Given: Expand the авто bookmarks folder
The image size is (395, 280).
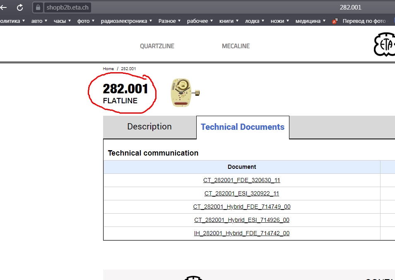Looking at the screenshot, I should [39, 21].
